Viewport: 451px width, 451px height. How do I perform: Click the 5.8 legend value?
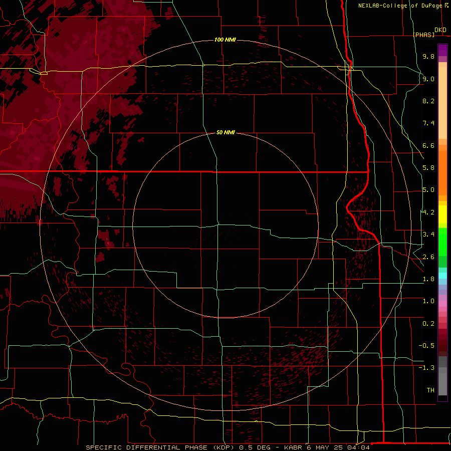[x=428, y=168]
